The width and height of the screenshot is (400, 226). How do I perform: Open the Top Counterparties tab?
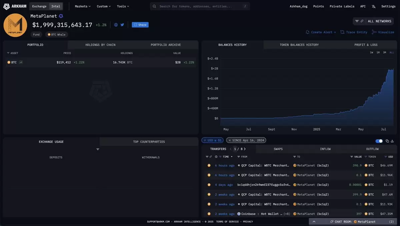pyautogui.click(x=149, y=142)
